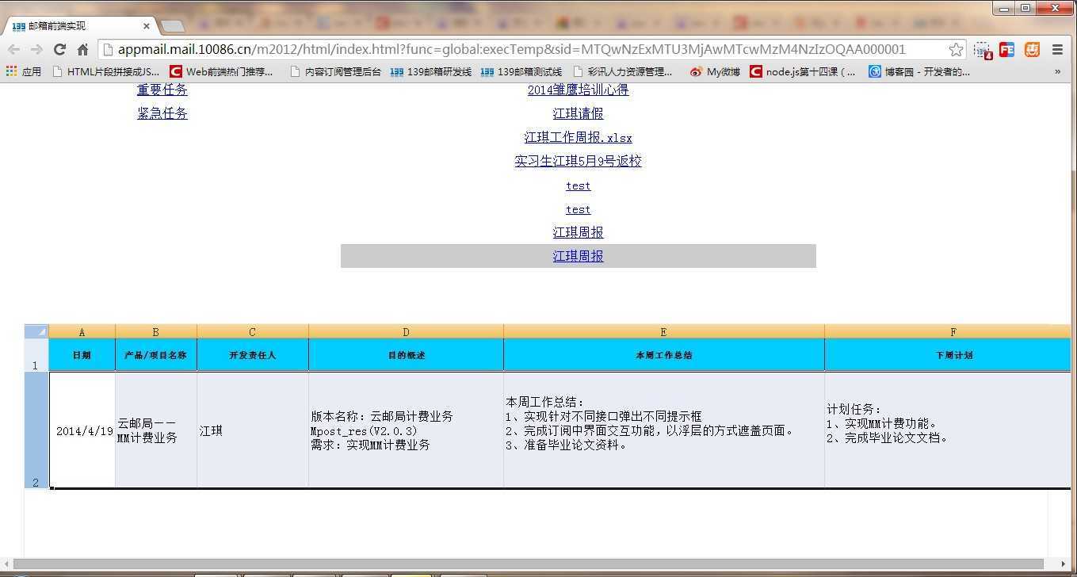Click the horizontal scrollbar left arrow
Image resolution: width=1077 pixels, height=577 pixels.
click(6, 564)
